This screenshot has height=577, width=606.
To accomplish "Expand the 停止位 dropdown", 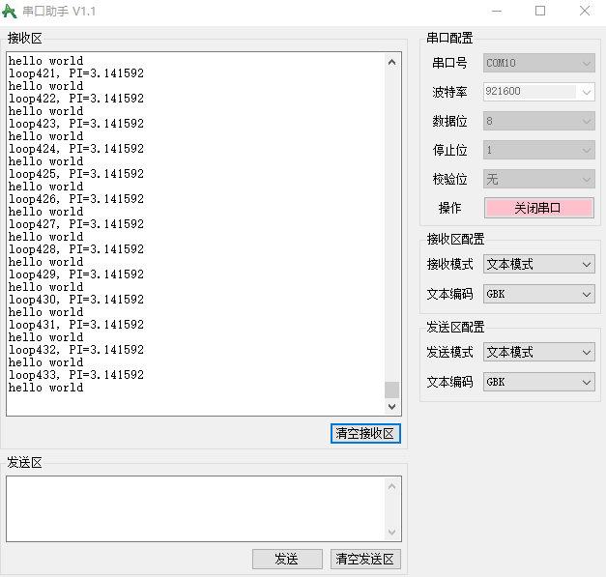I will click(x=538, y=150).
